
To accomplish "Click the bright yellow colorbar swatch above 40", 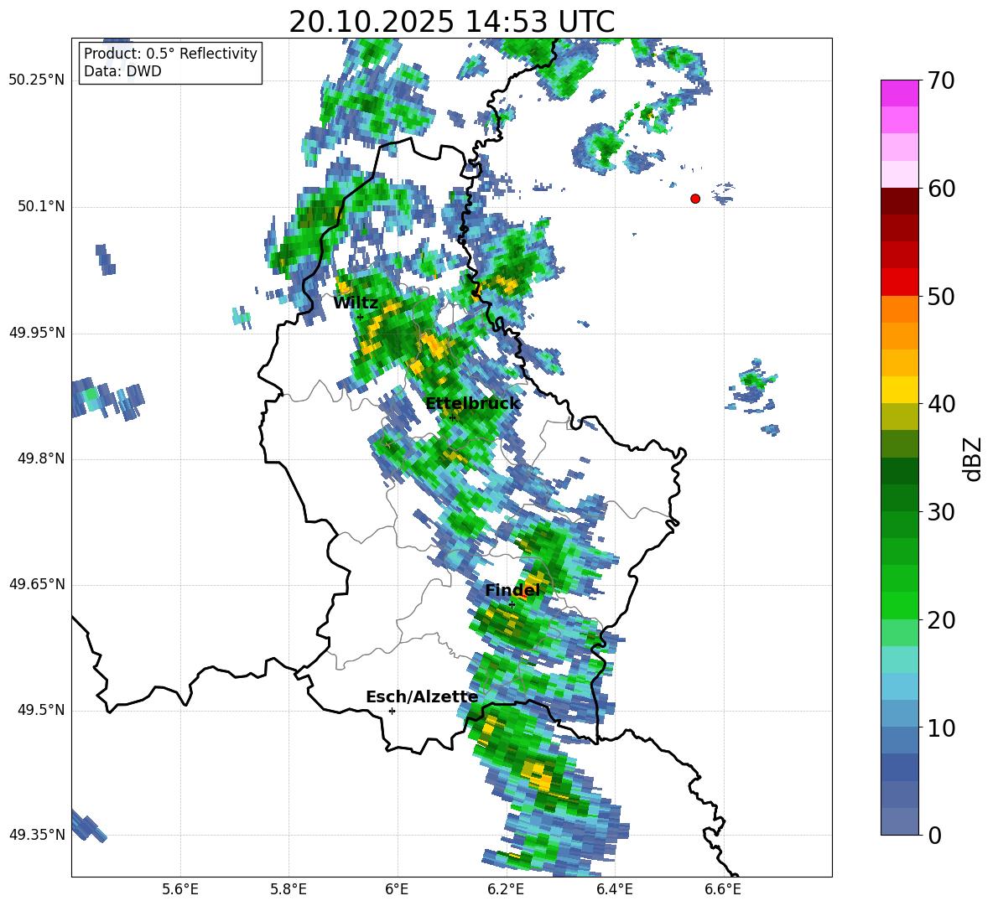I will point(899,389).
